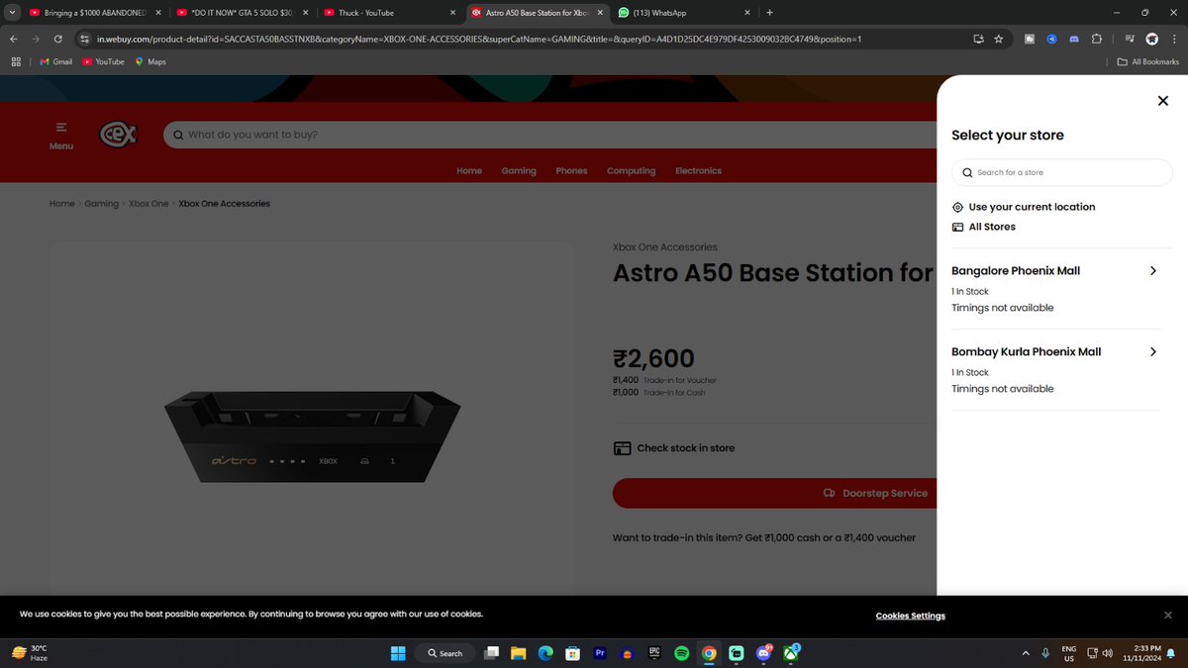Viewport: 1188px width, 668px height.
Task: Go to Xbox One Accessories breadcrumb
Action: 225,203
